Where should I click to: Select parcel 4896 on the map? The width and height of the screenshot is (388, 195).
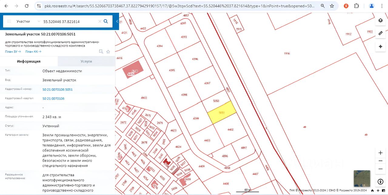point(225,156)
